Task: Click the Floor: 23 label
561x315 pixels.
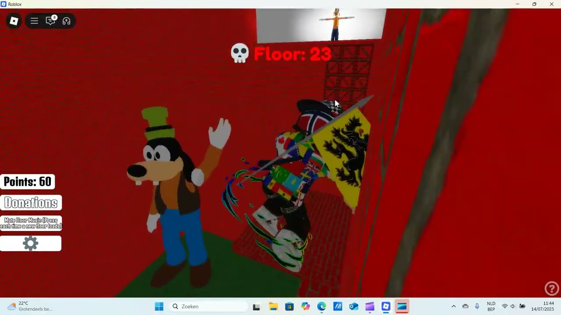Action: [x=292, y=54]
